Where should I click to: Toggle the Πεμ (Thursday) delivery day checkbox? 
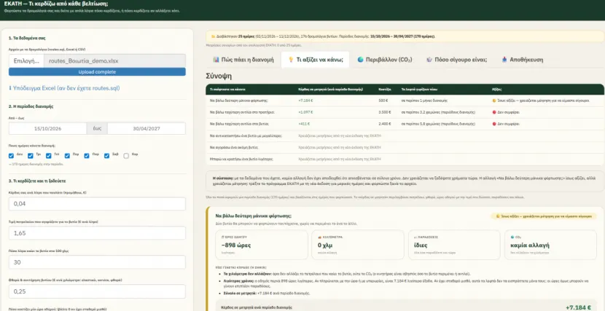pos(67,156)
